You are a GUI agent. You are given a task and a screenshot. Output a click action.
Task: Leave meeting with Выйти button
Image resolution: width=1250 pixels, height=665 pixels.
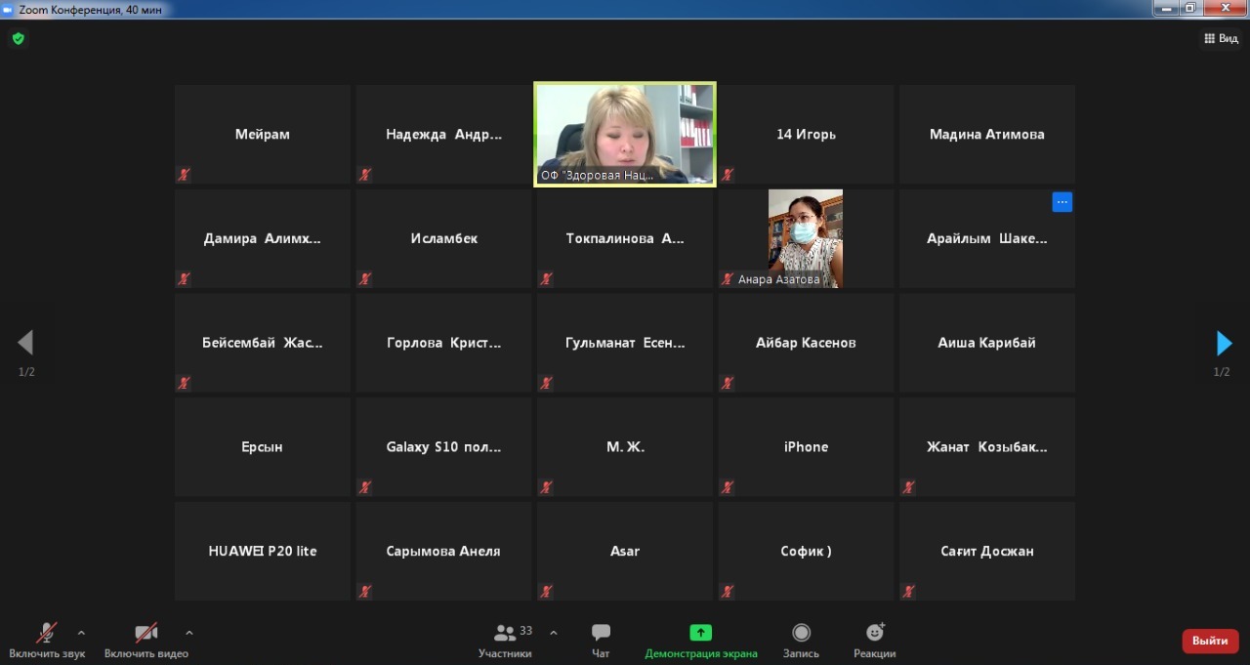[1210, 641]
